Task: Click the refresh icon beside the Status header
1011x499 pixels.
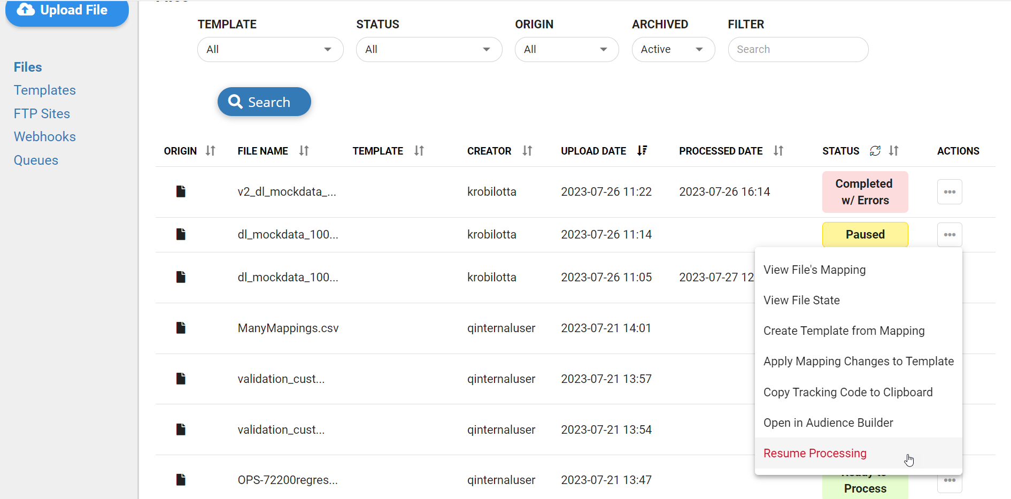Action: coord(875,151)
